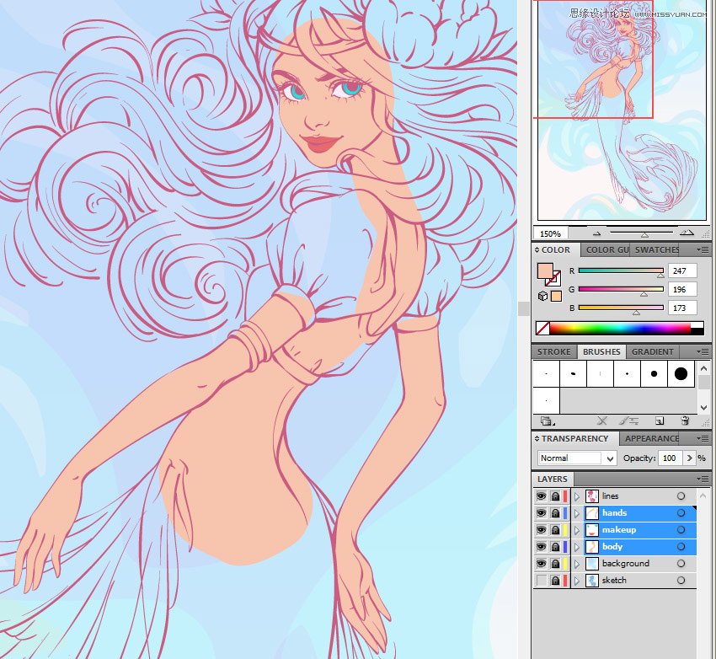This screenshot has height=659, width=716.
Task: Click the zoom-in mountains icon in Navigator
Action: [687, 233]
